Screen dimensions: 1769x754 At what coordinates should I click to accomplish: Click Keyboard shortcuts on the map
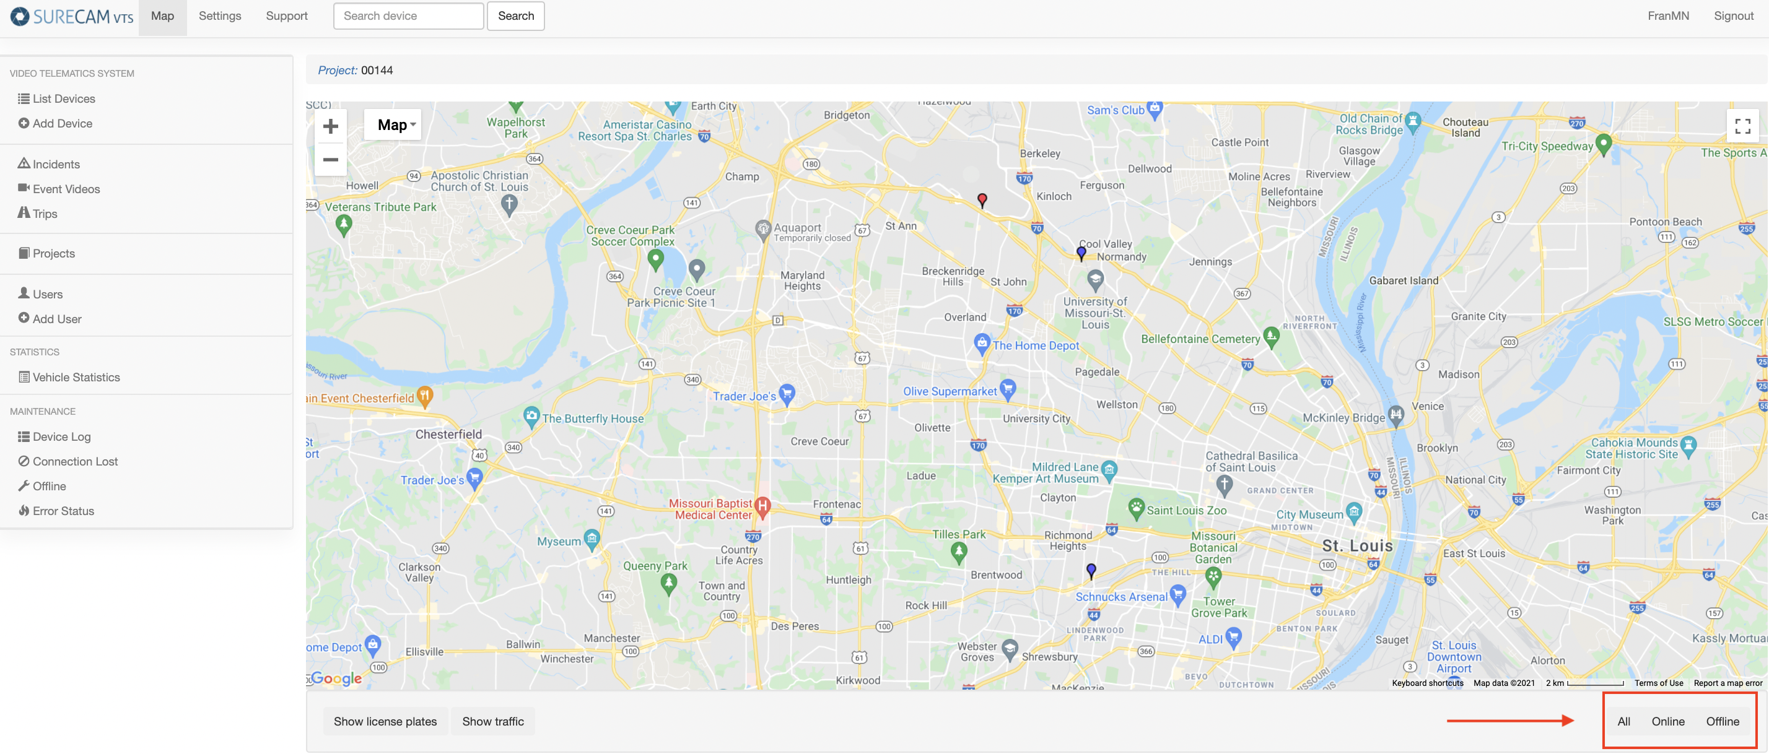tap(1427, 683)
